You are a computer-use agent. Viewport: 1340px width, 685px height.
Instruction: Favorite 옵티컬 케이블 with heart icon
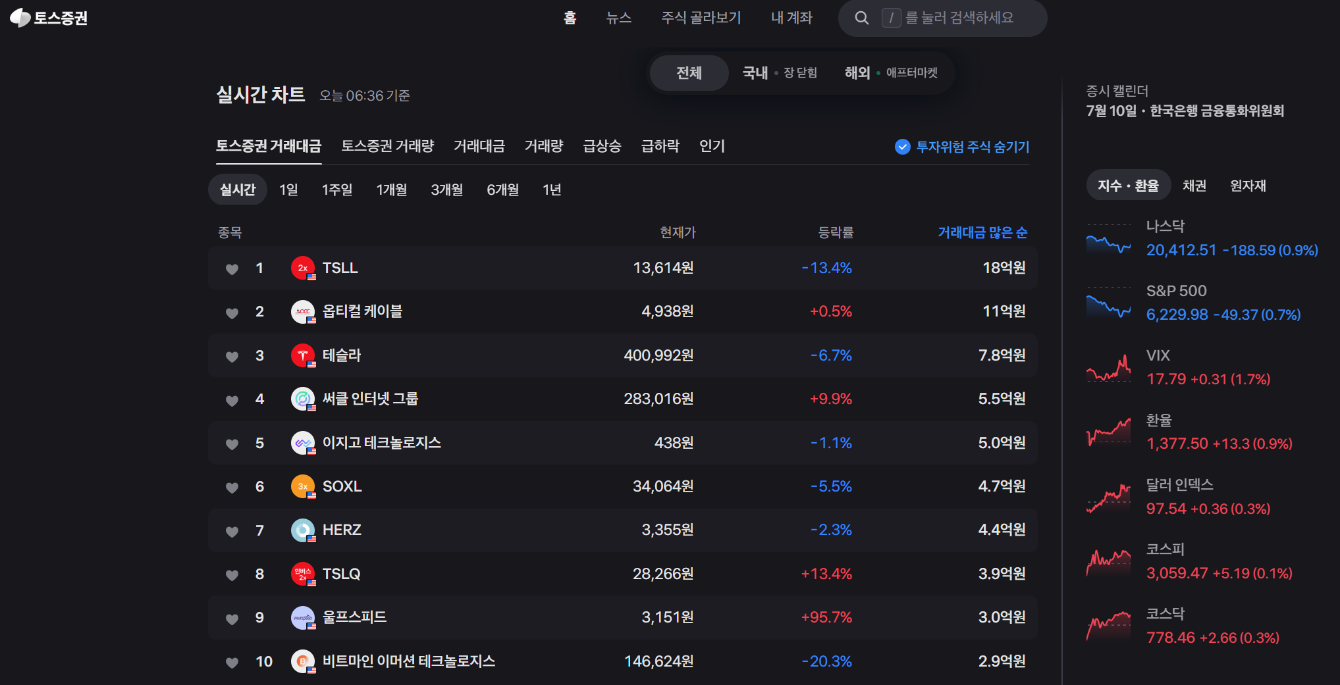pyautogui.click(x=232, y=313)
